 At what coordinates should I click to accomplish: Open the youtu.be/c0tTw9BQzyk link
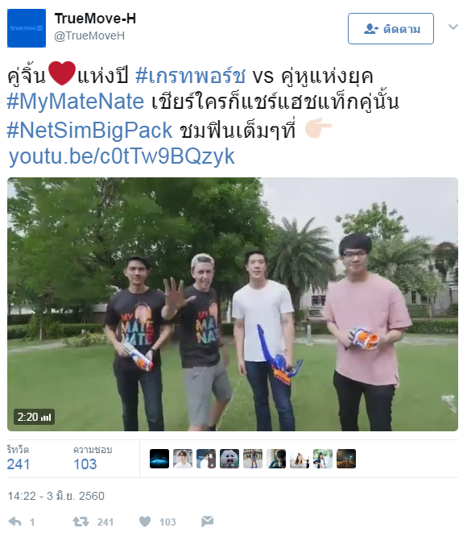coord(122,156)
